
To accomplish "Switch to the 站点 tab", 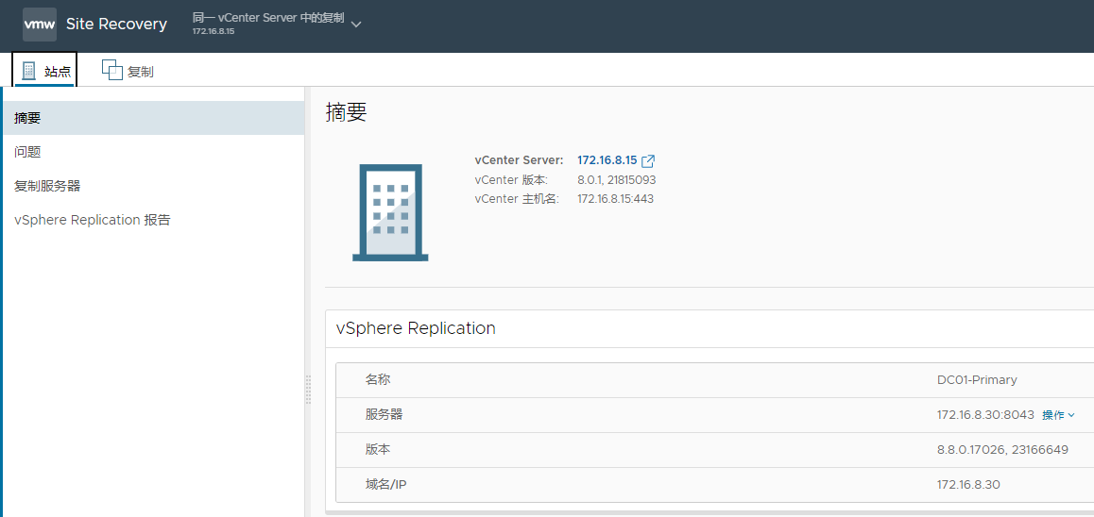I will (x=44, y=71).
